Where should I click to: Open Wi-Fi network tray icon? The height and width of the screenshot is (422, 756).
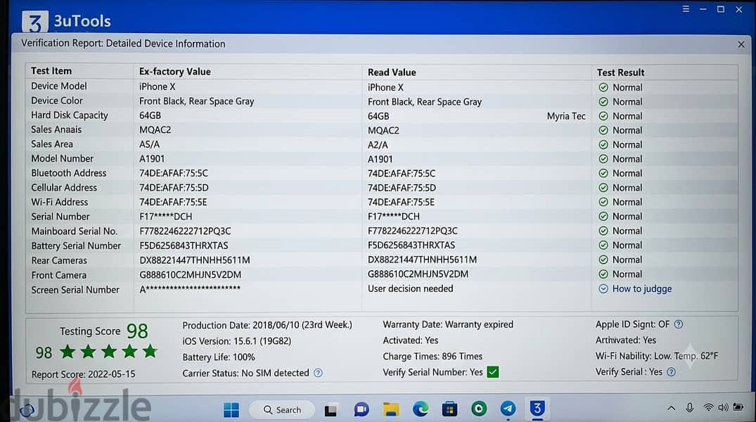[708, 408]
